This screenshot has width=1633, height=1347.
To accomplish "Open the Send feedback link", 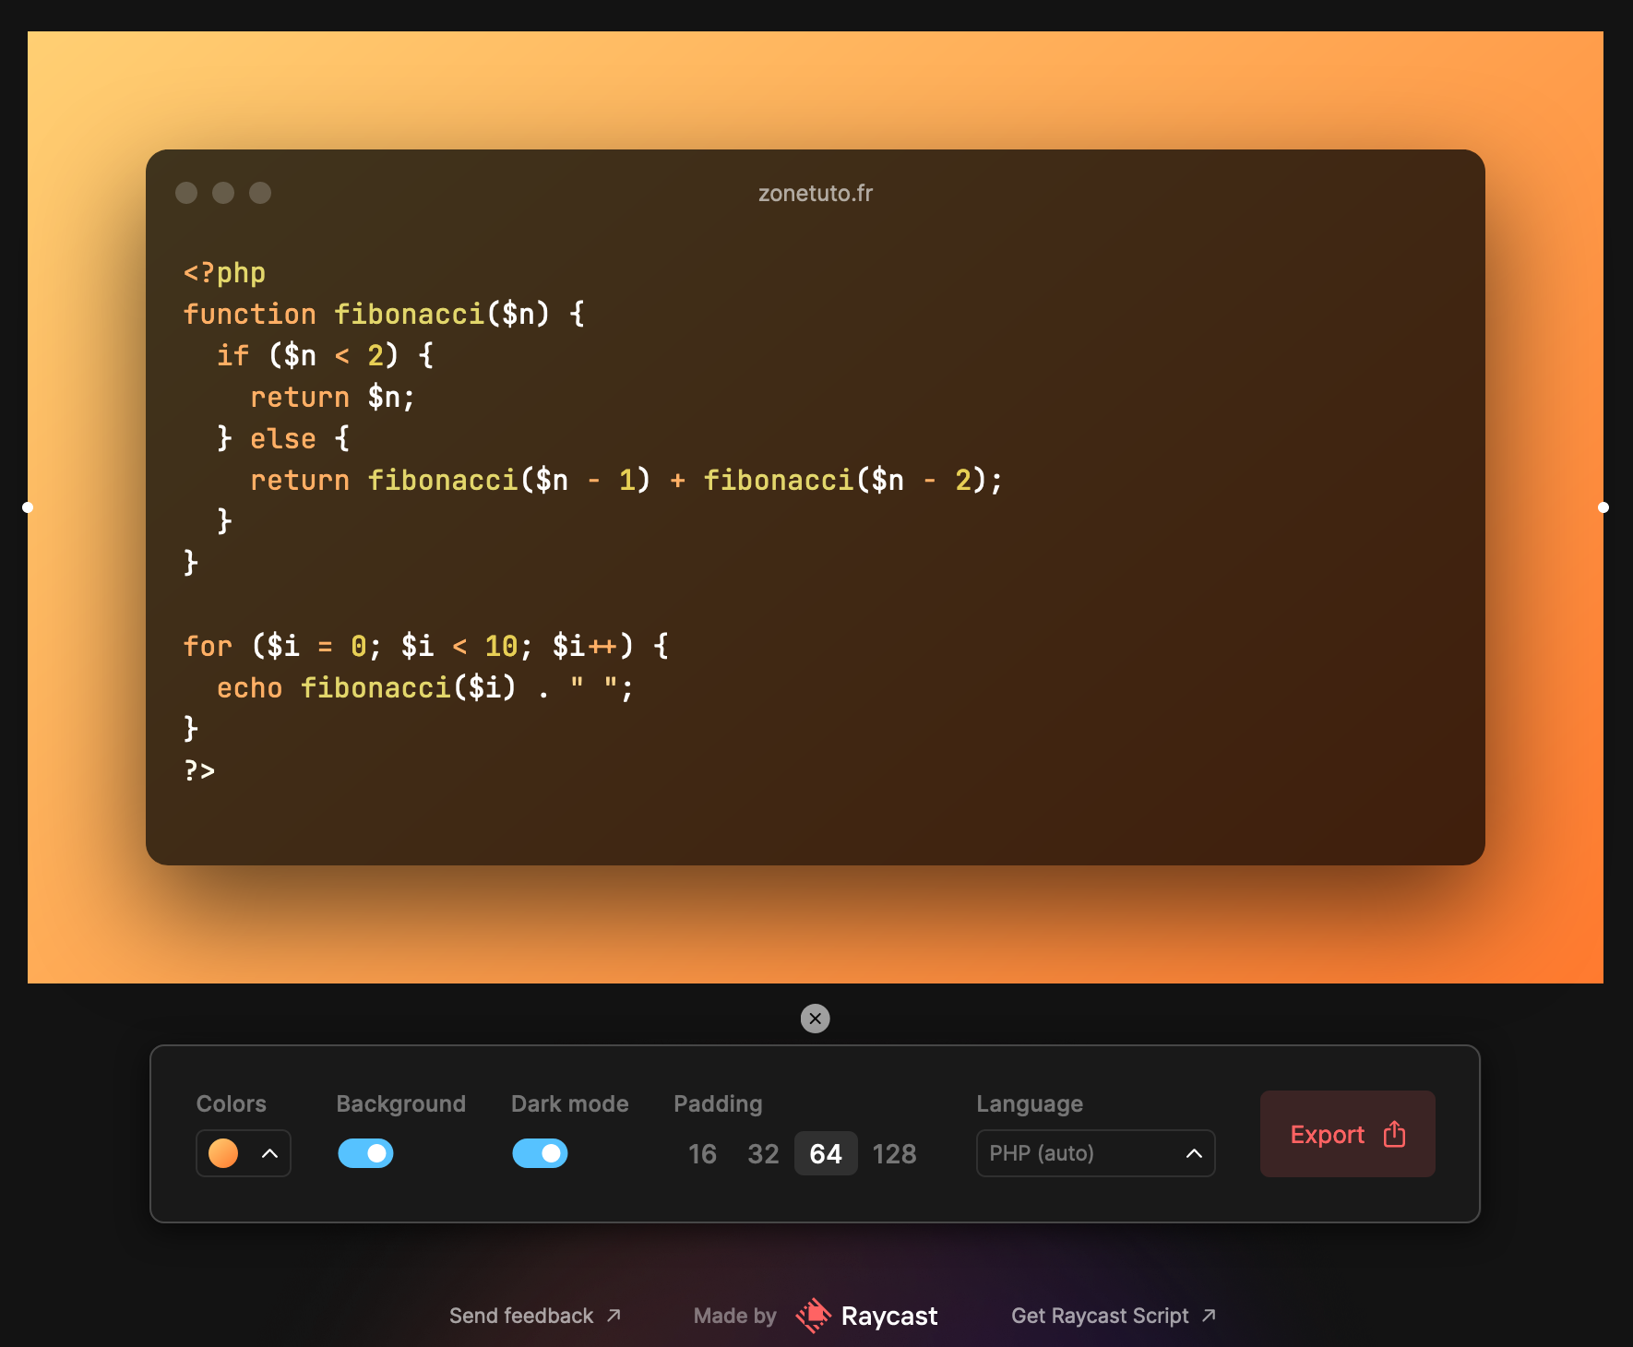I will pyautogui.click(x=522, y=1316).
